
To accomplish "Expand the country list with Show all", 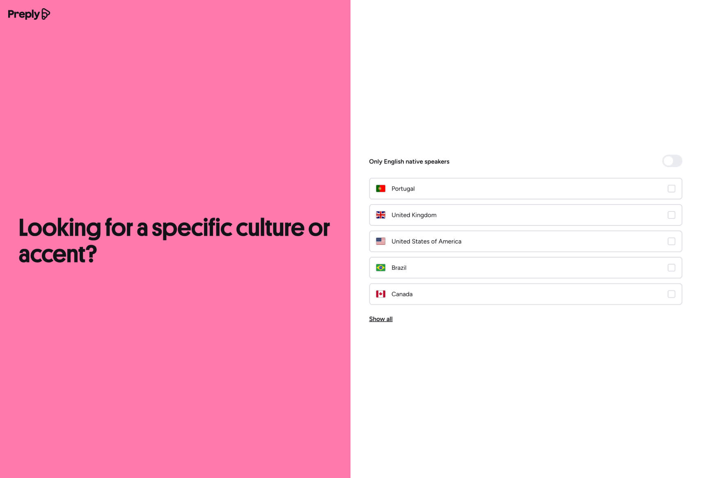I will (x=380, y=319).
